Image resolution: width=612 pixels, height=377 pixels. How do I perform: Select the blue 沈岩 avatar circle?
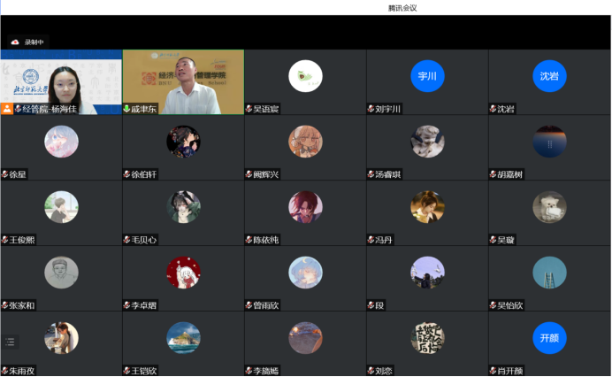(549, 76)
